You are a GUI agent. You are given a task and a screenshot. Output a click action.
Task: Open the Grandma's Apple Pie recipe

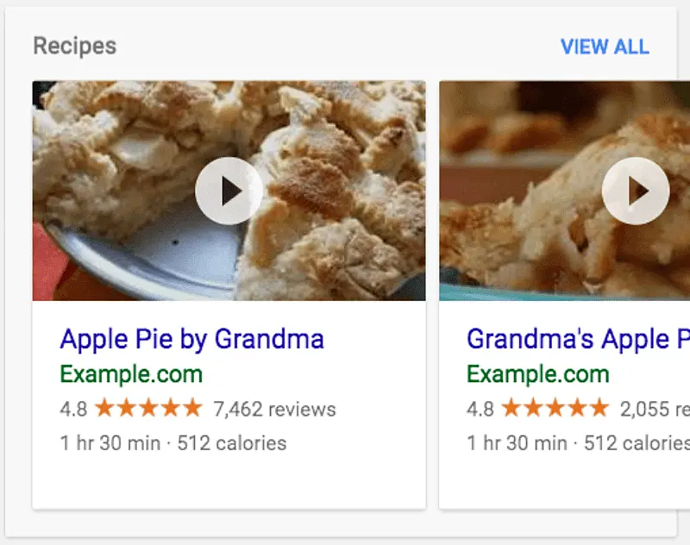click(572, 338)
